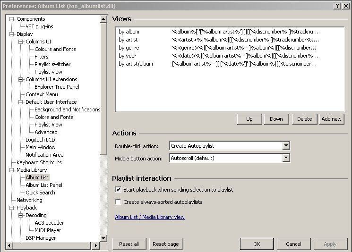Go to DSP Manager settings
352x252 pixels.
[40, 238]
